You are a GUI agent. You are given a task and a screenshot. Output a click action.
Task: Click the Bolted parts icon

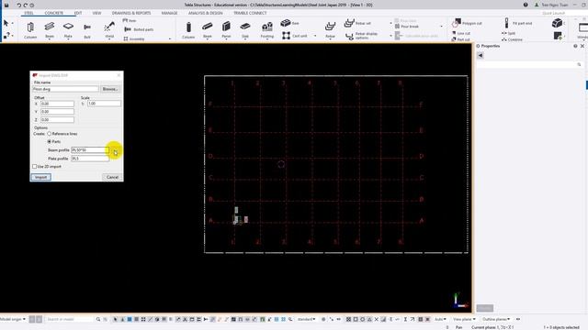click(128, 29)
